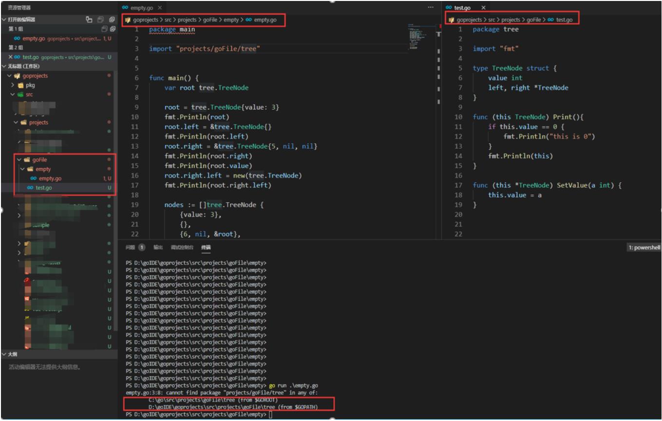Expand the pkg folder
Image resolution: width=662 pixels, height=421 pixels.
coord(13,85)
